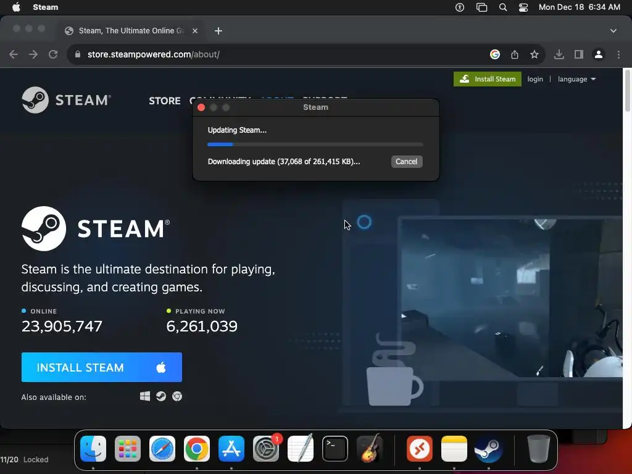Open the App Store from the Dock
Screen dimensions: 632x474
(x=231, y=449)
